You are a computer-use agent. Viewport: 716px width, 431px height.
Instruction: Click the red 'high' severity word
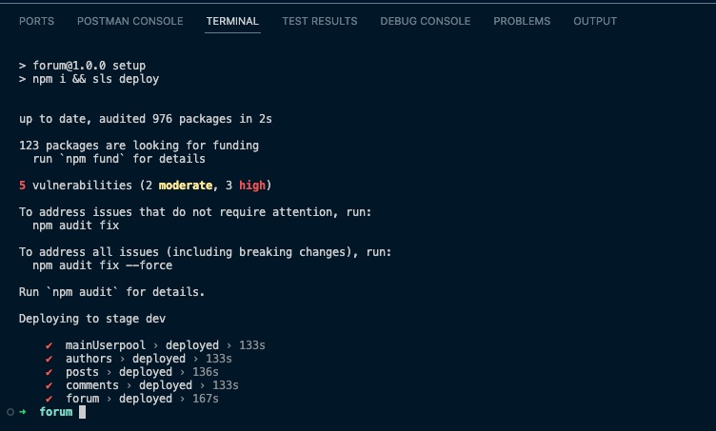pos(252,186)
